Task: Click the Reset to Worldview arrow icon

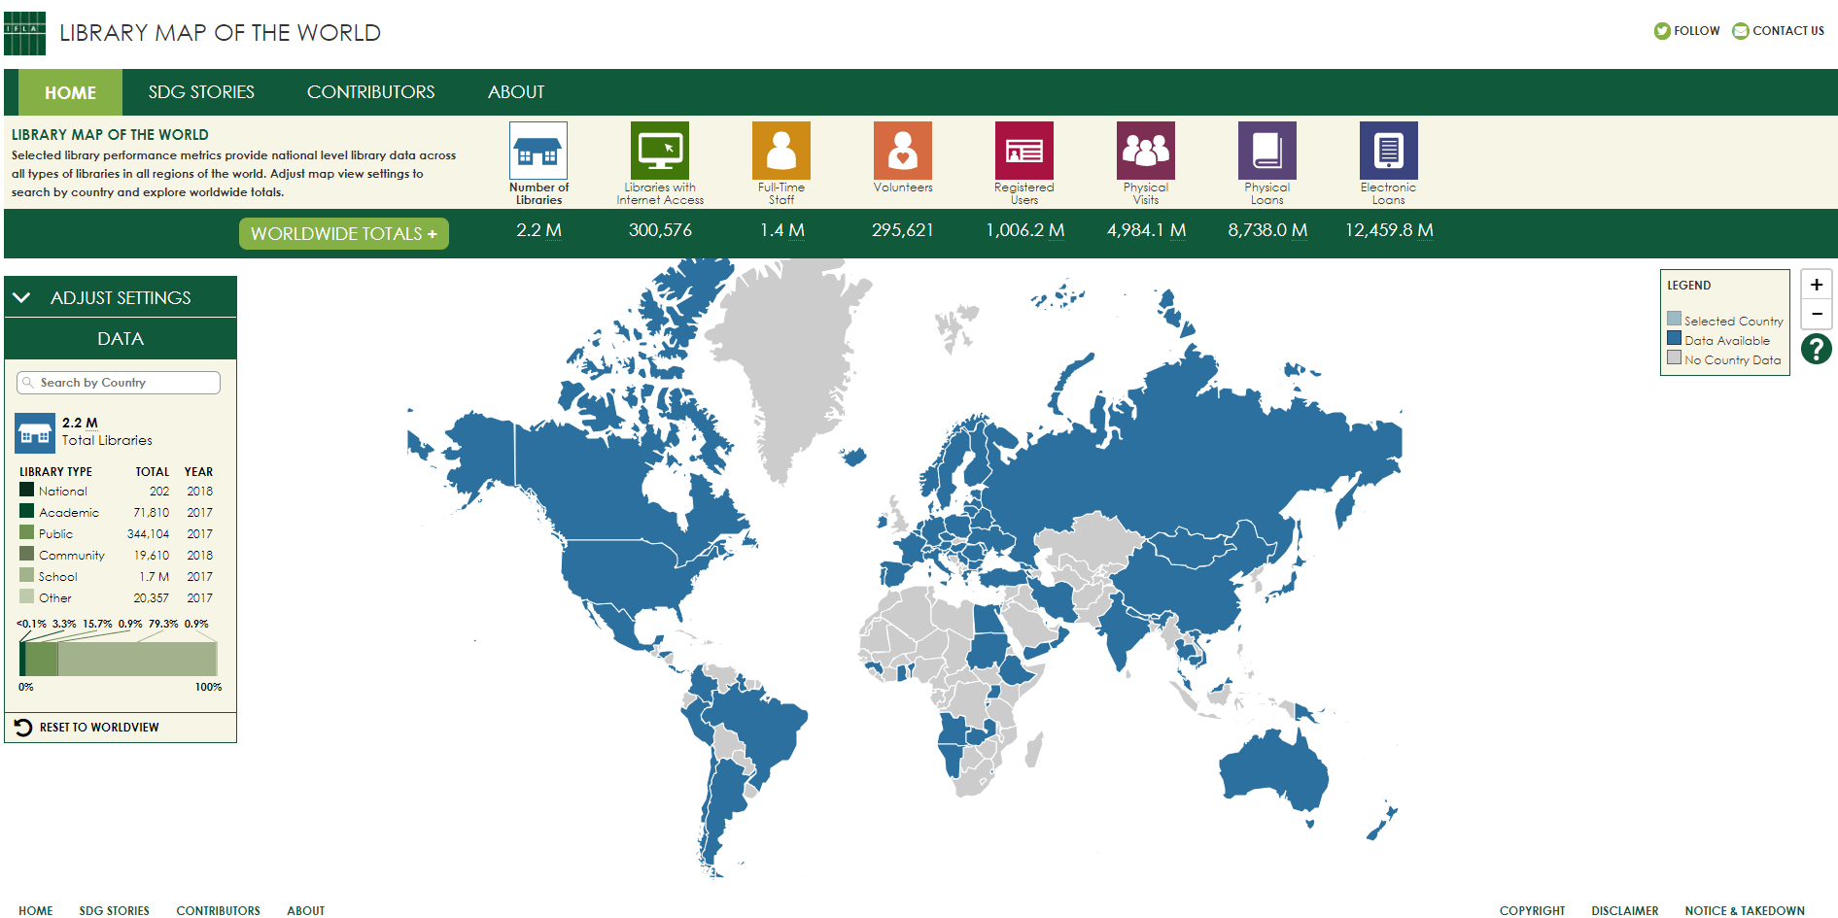Action: (23, 727)
